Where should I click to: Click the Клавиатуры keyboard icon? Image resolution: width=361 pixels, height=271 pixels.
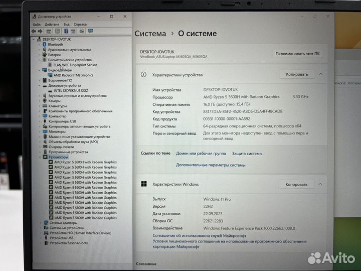45,106
